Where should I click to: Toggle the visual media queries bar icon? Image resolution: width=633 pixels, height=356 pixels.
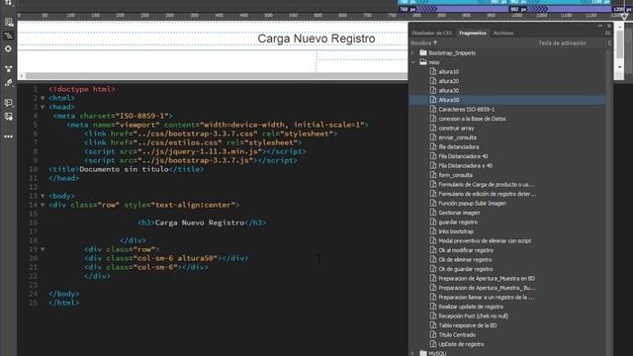pos(9,36)
